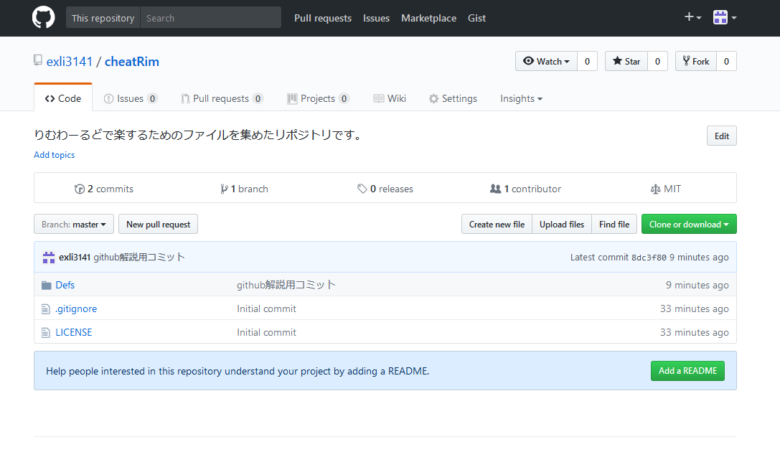This screenshot has width=780, height=457.
Task: Click the Add topics link
Action: (55, 155)
